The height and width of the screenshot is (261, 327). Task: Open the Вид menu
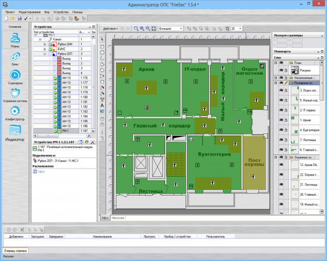click(46, 12)
